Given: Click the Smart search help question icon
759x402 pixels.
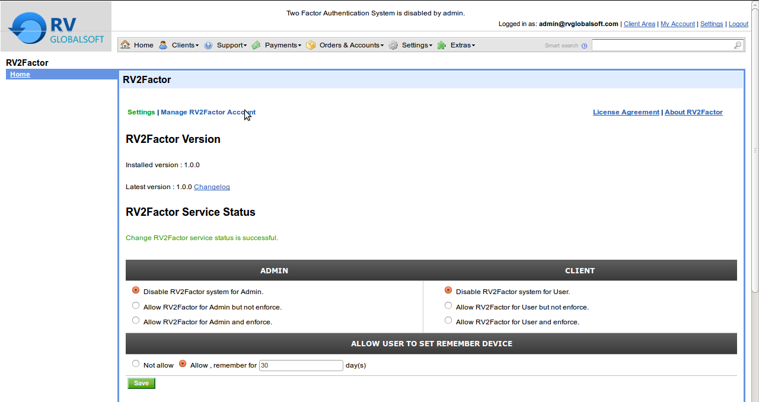Looking at the screenshot, I should point(584,46).
